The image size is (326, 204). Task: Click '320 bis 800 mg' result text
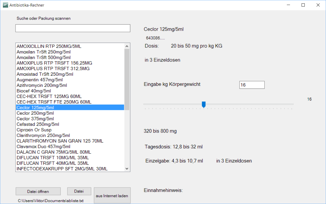pos(160,131)
